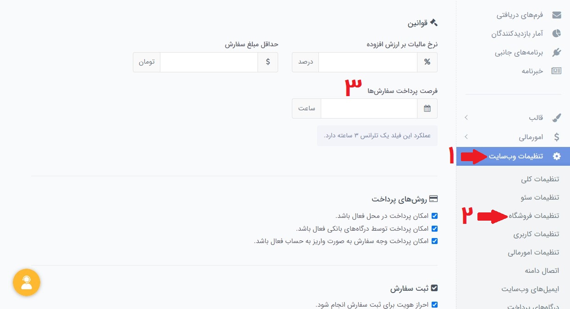Click the dollar icon in minimum order field
Screen dimensions: 570x309
[x=268, y=62]
